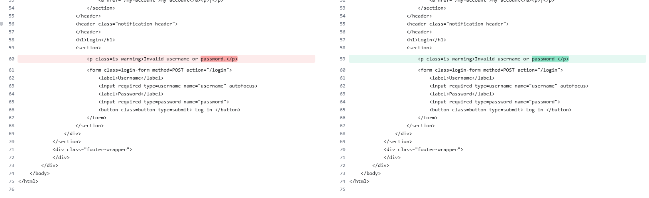Click left pane line number 75
Image resolution: width=649 pixels, height=198 pixels.
[11, 181]
